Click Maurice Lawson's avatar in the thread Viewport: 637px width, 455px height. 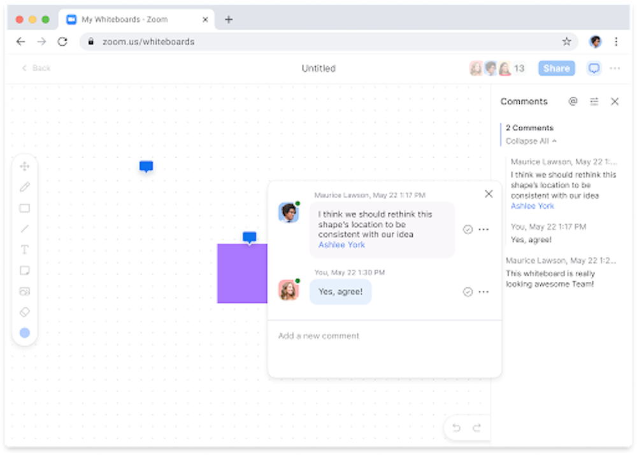tap(289, 213)
